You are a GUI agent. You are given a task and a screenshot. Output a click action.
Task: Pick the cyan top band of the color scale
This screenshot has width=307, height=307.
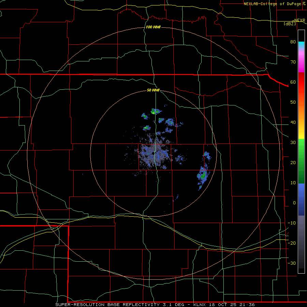[x=301, y=45]
